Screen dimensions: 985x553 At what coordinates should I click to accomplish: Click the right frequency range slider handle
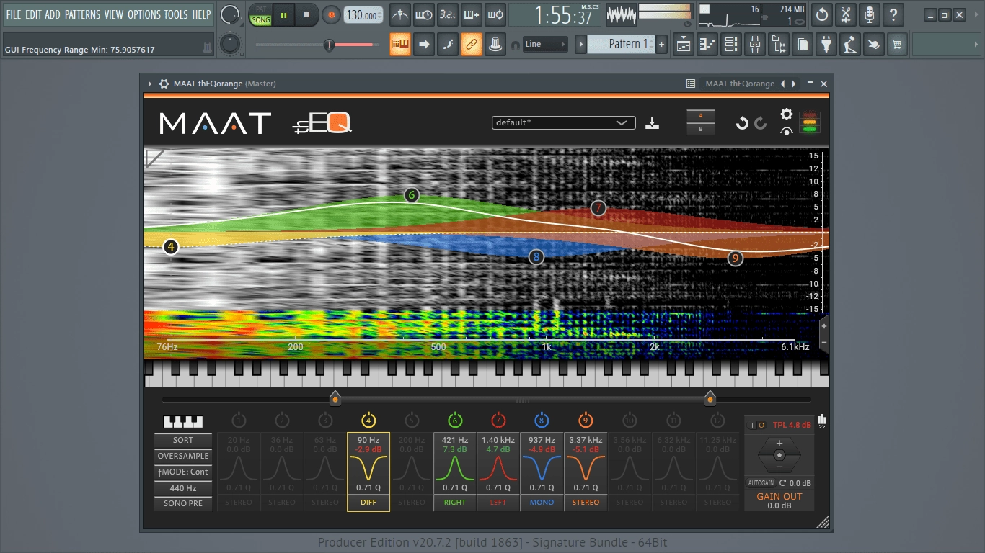pos(710,398)
